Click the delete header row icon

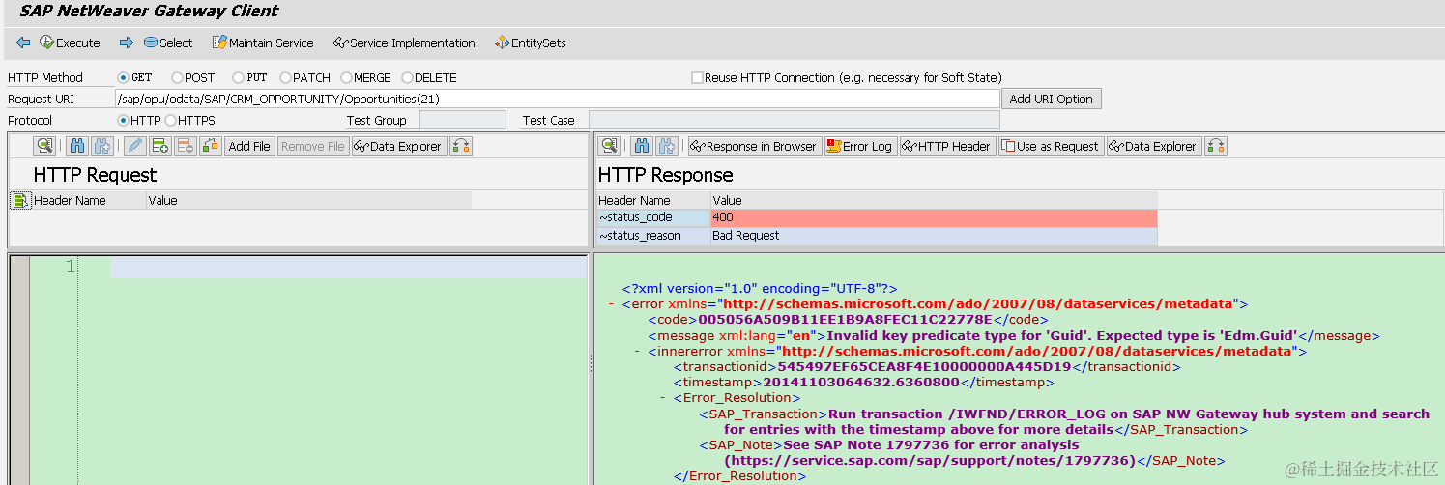click(185, 146)
